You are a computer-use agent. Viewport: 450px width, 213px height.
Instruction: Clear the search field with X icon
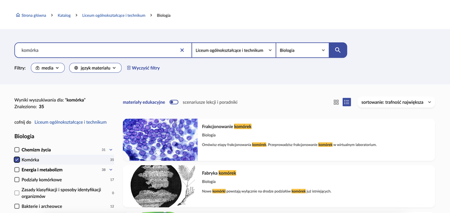tap(182, 50)
